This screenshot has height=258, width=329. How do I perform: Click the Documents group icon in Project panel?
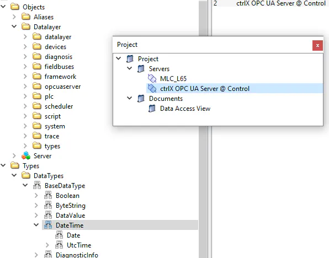(x=141, y=99)
